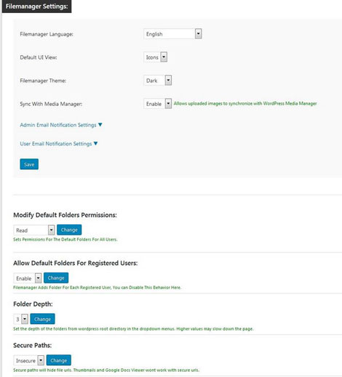Image resolution: width=342 pixels, height=377 pixels.
Task: Click the Dark theme dropdown arrow
Action: click(168, 81)
